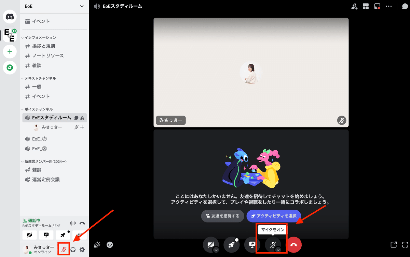Click みさっきー under EoEスタディルーム voice channel
Screen dimensions: 410x257
(52, 127)
